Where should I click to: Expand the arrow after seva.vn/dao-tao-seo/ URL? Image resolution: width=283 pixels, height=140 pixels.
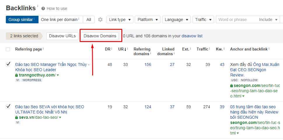60,118
